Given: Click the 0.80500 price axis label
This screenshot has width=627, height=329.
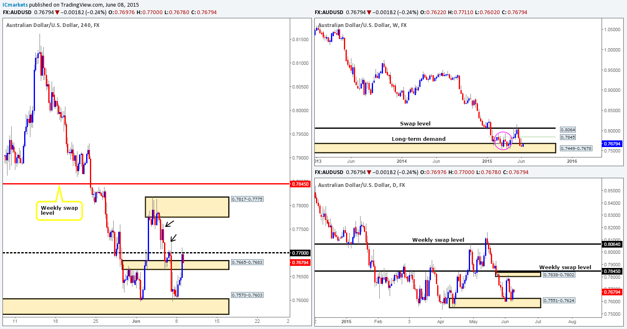Looking at the screenshot, I should tap(299, 87).
